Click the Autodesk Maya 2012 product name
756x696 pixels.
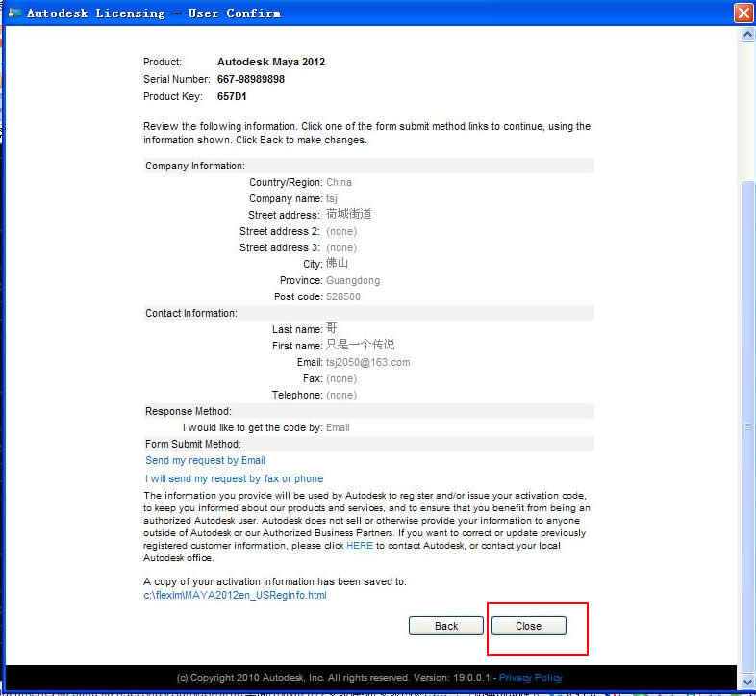271,62
